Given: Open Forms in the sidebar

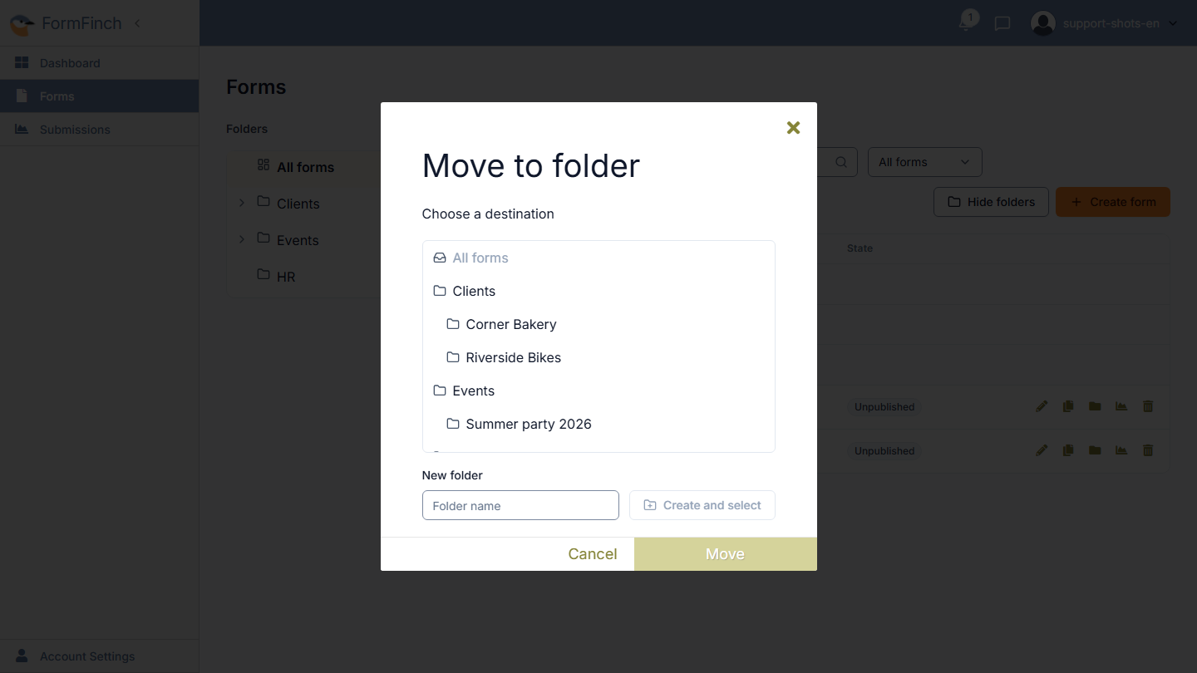Looking at the screenshot, I should [x=100, y=96].
